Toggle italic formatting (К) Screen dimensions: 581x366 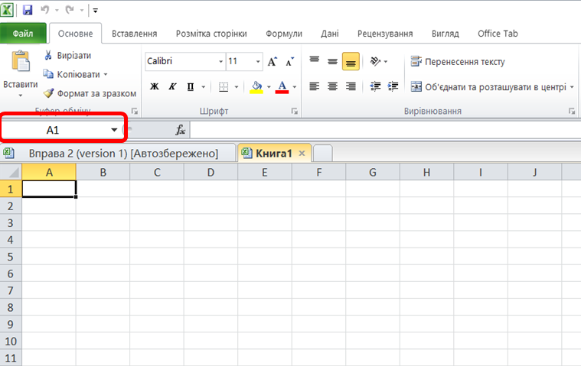tap(172, 86)
